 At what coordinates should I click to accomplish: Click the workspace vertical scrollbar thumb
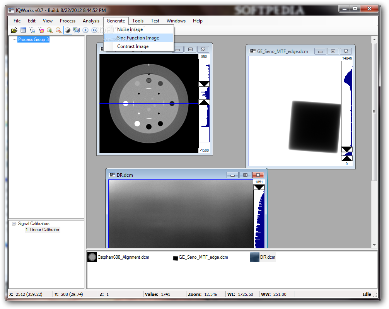[x=374, y=112]
